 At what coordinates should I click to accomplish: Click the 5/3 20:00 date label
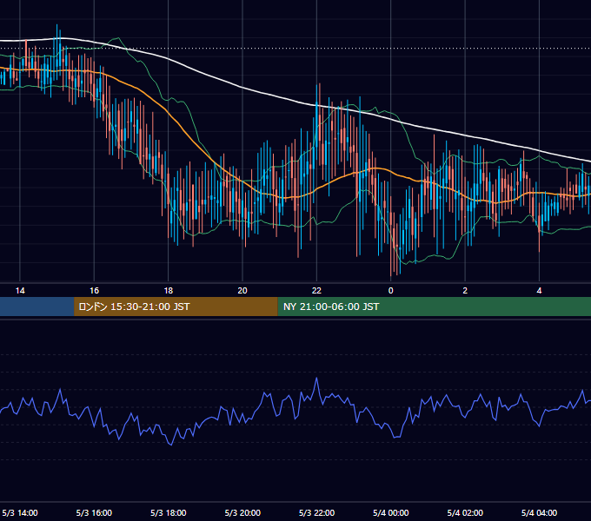coord(242,513)
